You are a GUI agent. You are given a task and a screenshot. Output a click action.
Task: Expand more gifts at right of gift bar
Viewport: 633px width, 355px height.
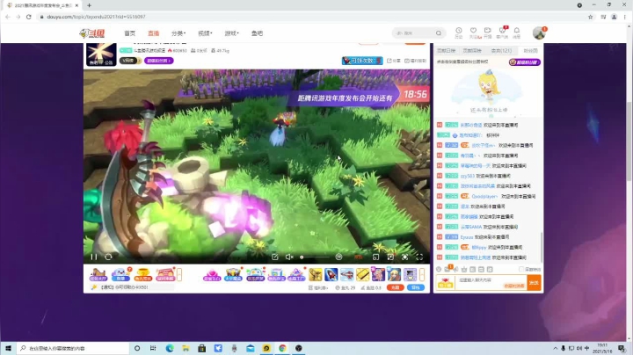422,274
